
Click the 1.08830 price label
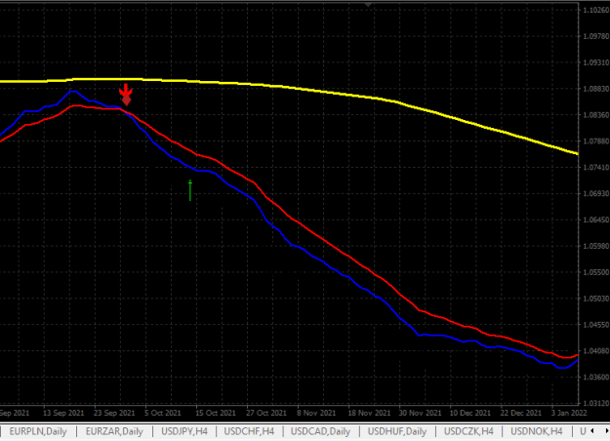click(596, 89)
